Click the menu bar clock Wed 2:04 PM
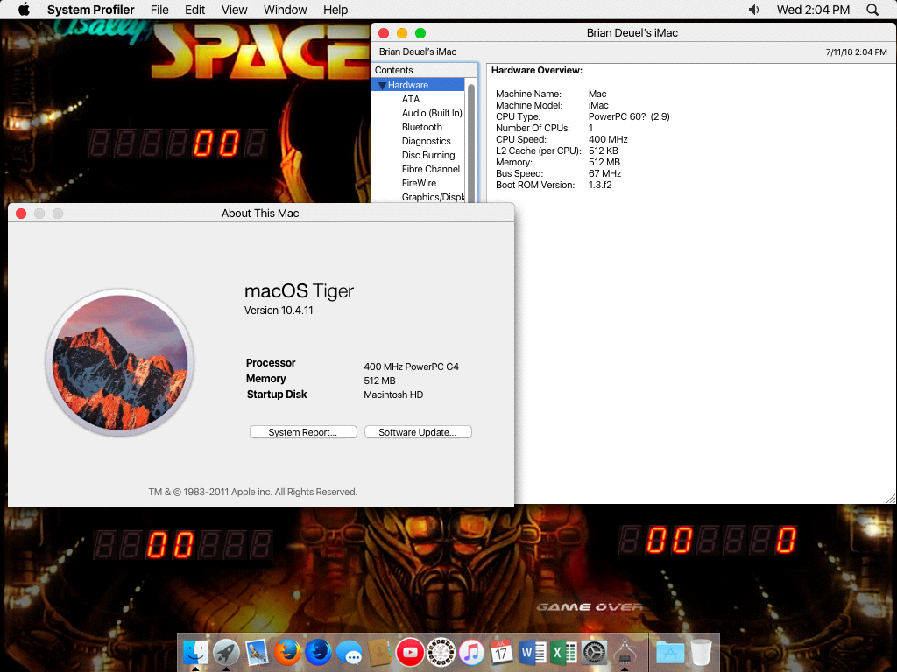 point(813,10)
